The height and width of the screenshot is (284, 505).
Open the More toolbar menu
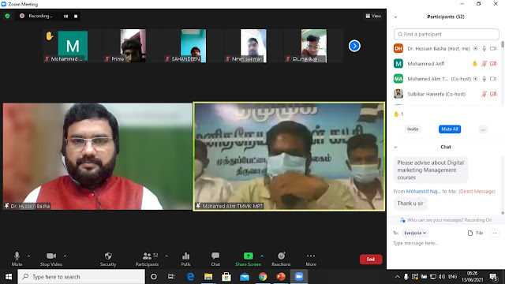coord(311,259)
